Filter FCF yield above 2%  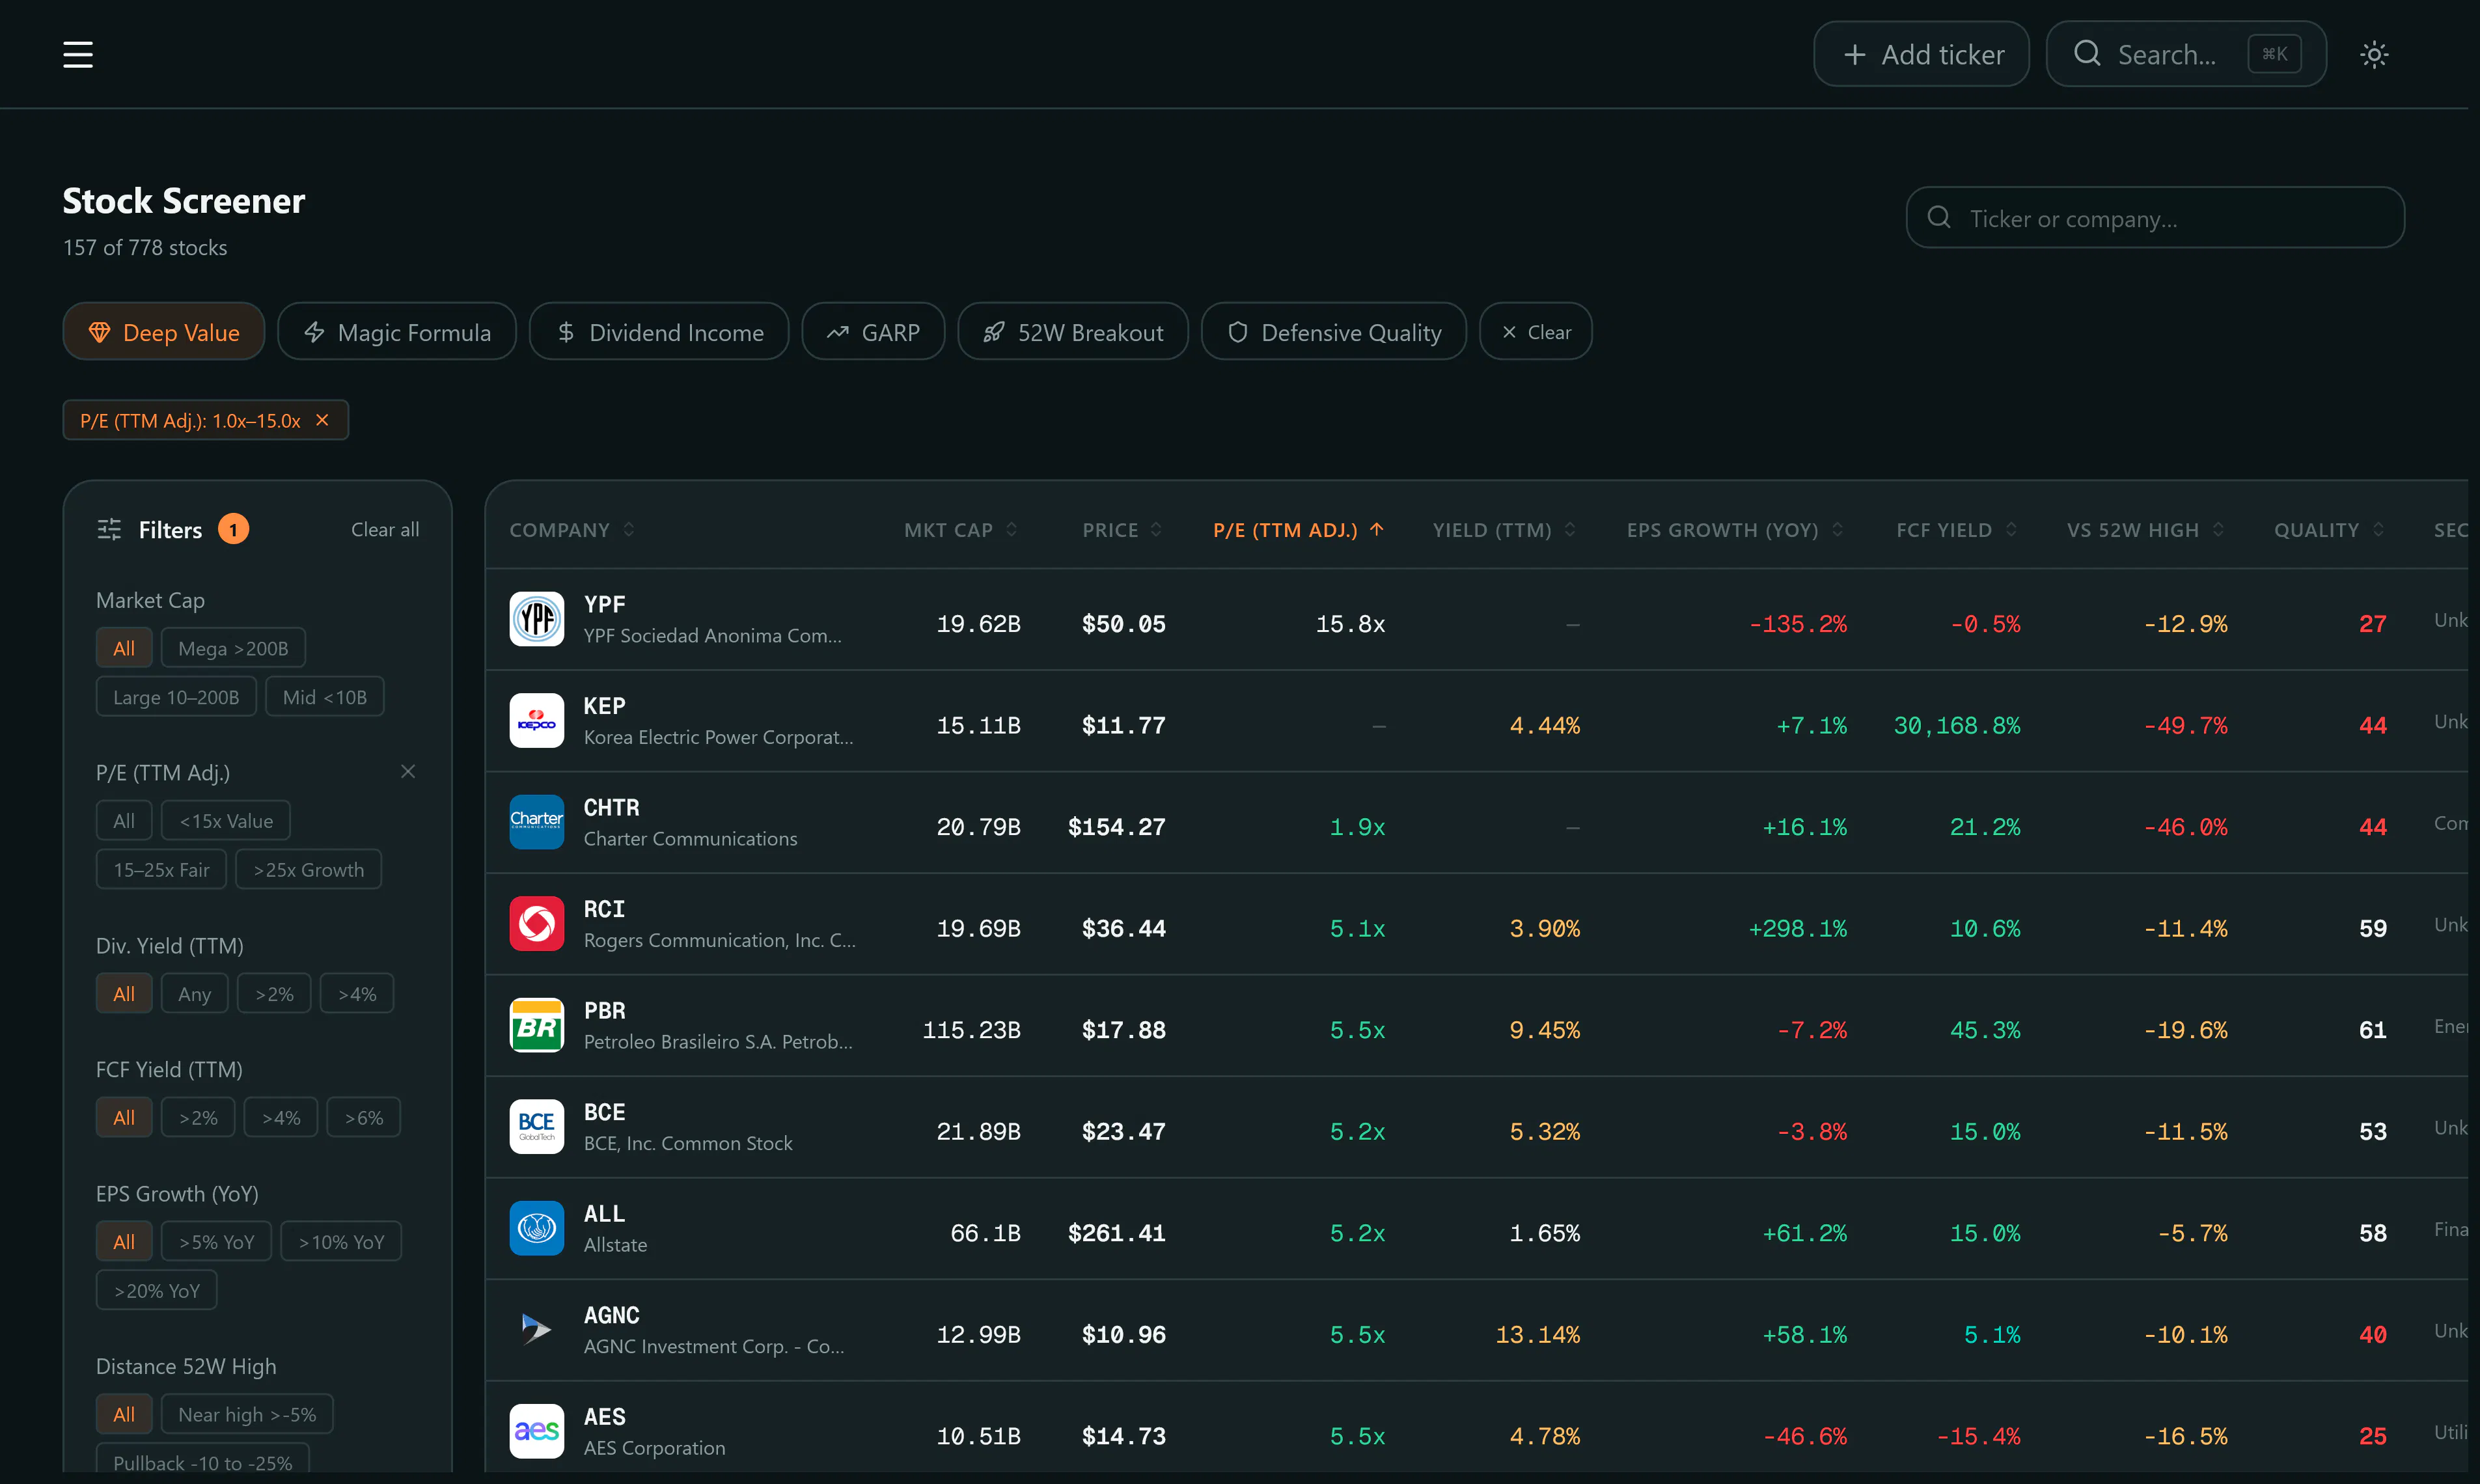198,1118
